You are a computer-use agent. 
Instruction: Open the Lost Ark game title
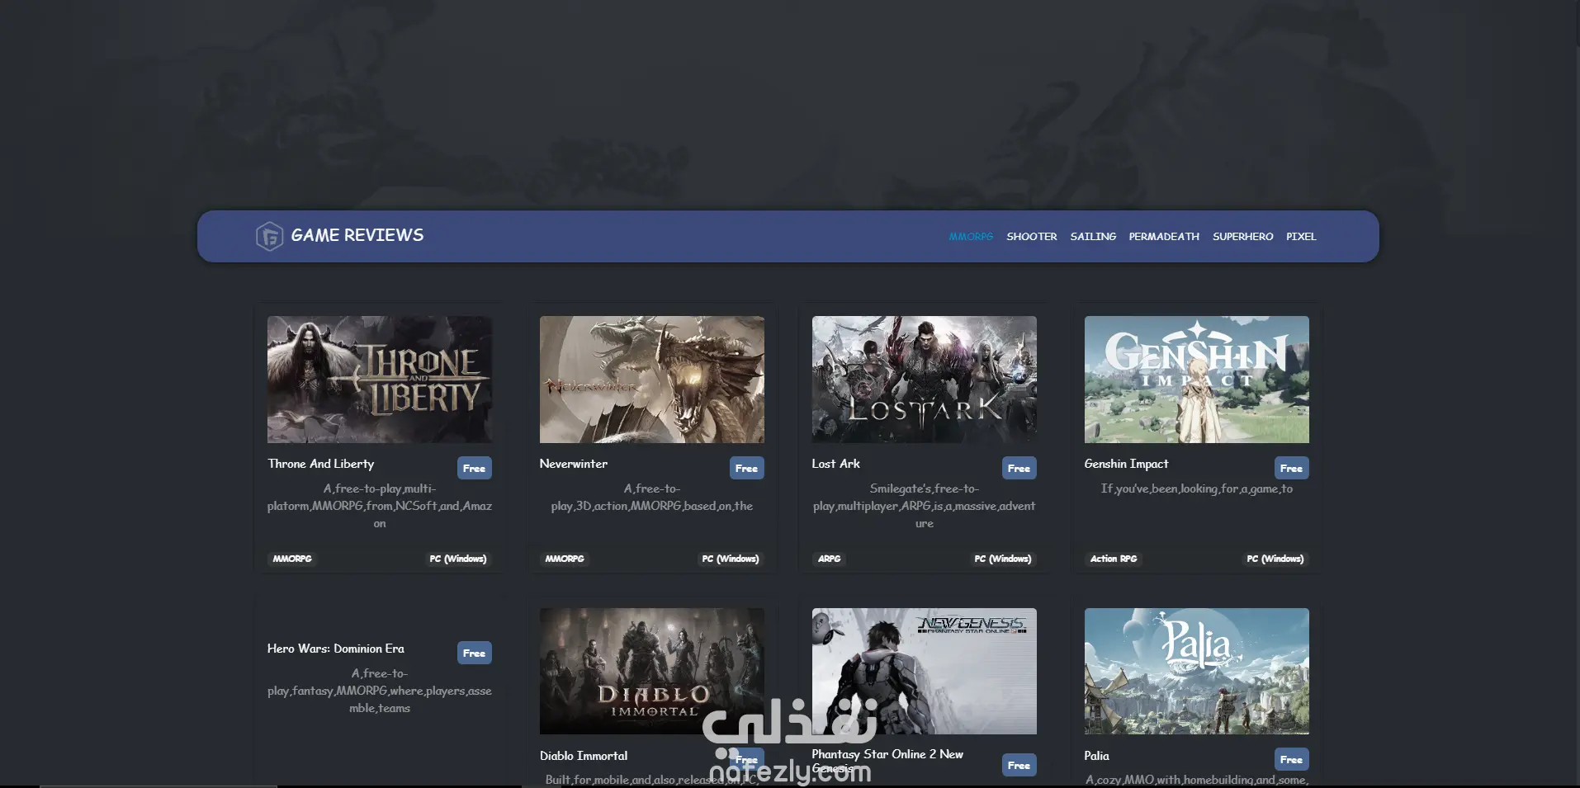coord(835,464)
